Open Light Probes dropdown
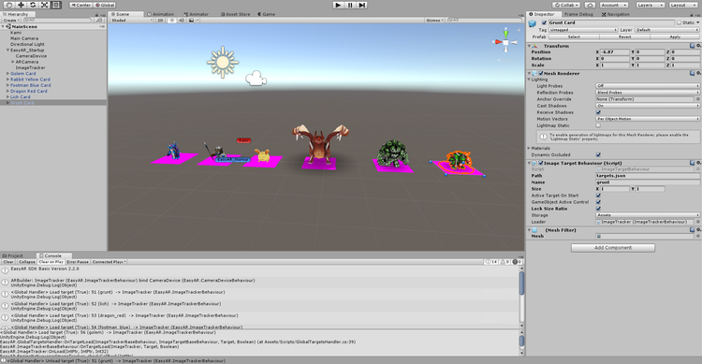The height and width of the screenshot is (364, 702). tap(648, 85)
